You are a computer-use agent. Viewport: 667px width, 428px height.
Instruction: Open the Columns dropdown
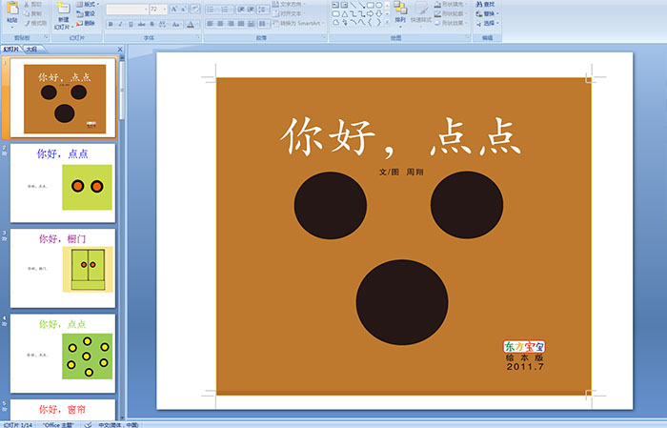pyautogui.click(x=263, y=24)
